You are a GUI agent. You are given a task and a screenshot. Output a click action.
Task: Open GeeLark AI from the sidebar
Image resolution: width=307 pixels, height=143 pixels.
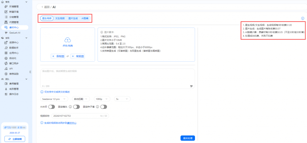coord(15,33)
